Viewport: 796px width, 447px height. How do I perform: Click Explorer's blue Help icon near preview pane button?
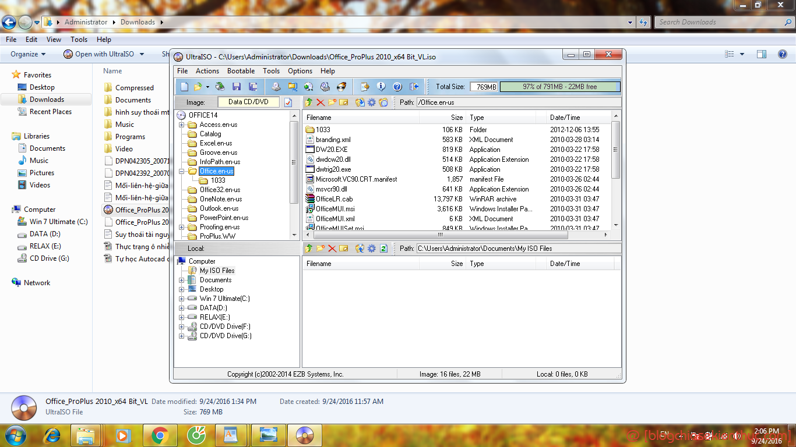pyautogui.click(x=783, y=54)
